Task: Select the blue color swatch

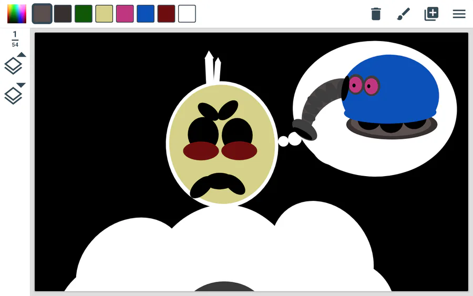Action: pyautogui.click(x=146, y=14)
